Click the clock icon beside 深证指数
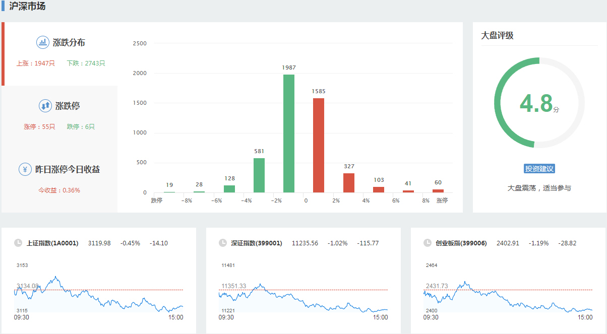 click(x=223, y=243)
